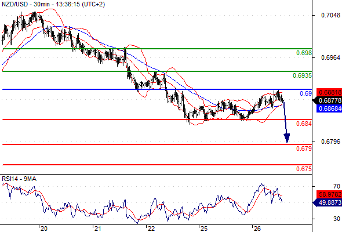This screenshot has width=342, height=232.
Task: Select the 0.6964 price axis label
Action: click(x=330, y=57)
